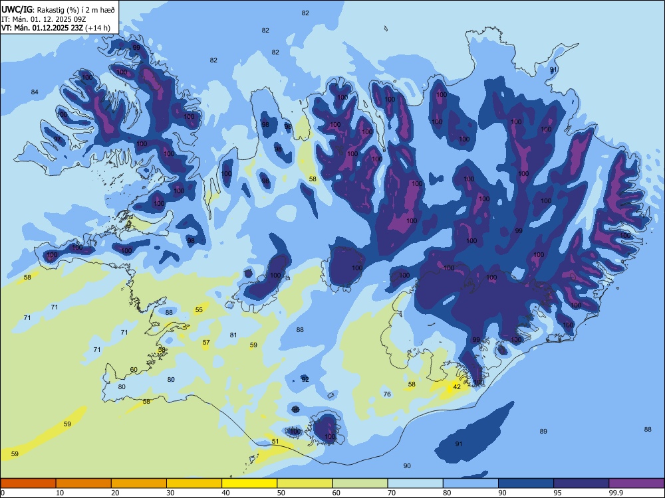Screen dimensions: 665x498
Task: Select the orange 10–20 legend swatch
Action: tap(84, 483)
